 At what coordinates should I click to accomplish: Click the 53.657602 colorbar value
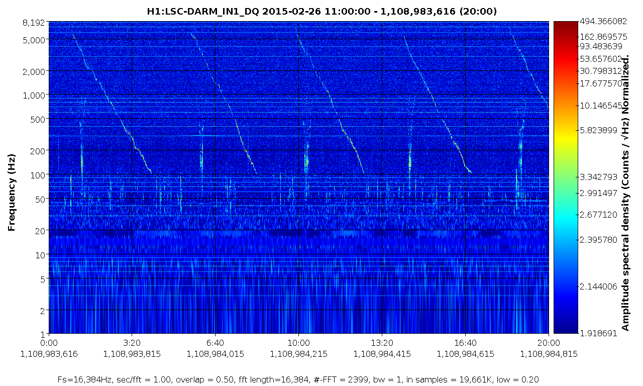click(x=601, y=59)
